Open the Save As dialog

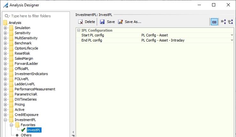tap(129, 22)
